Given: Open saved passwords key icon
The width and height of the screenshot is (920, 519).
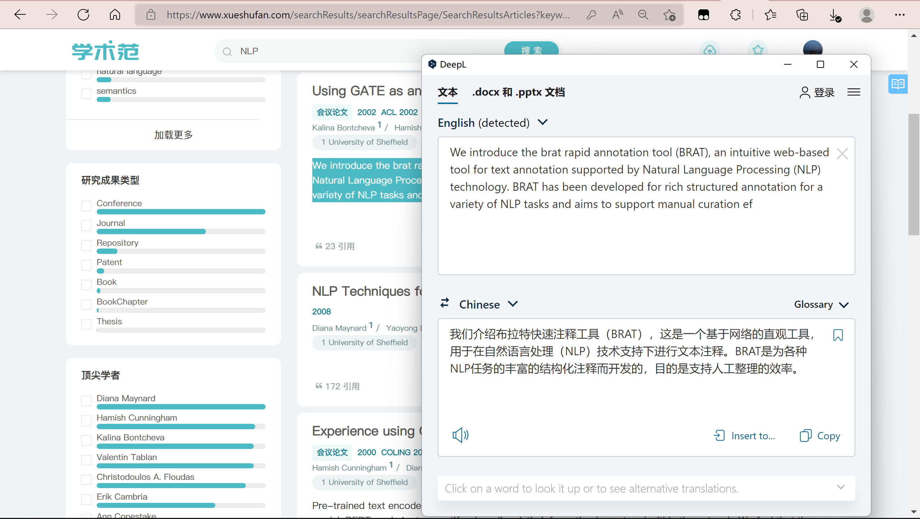Looking at the screenshot, I should 591,15.
